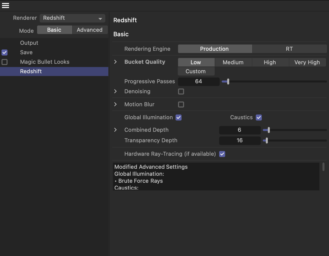Choose Very High bucket quality
This screenshot has width=329, height=256.
point(307,62)
